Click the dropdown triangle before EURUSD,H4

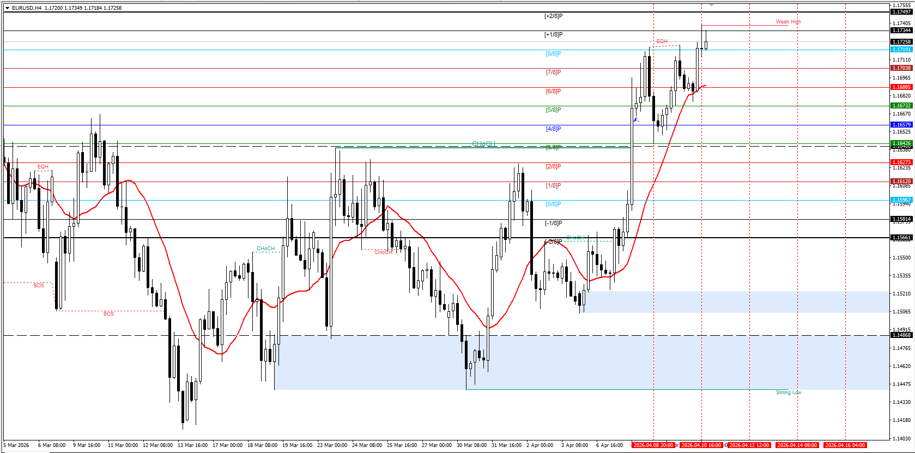[7, 8]
